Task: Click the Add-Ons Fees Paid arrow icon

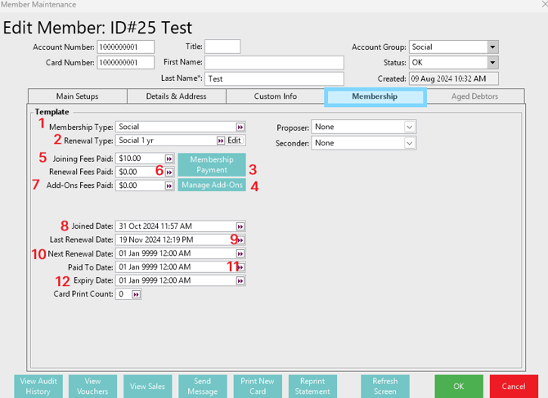Action: click(x=168, y=186)
